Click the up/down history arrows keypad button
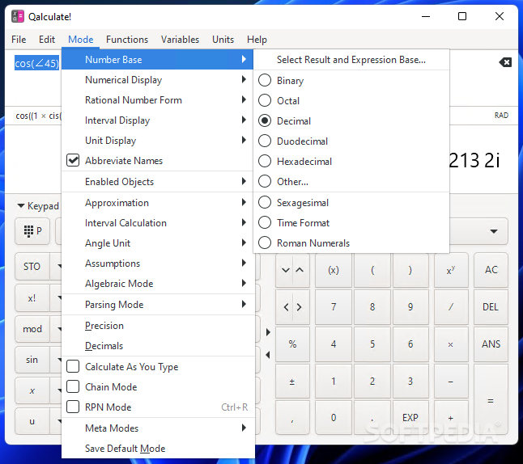Image resolution: width=523 pixels, height=464 pixels. (x=292, y=270)
